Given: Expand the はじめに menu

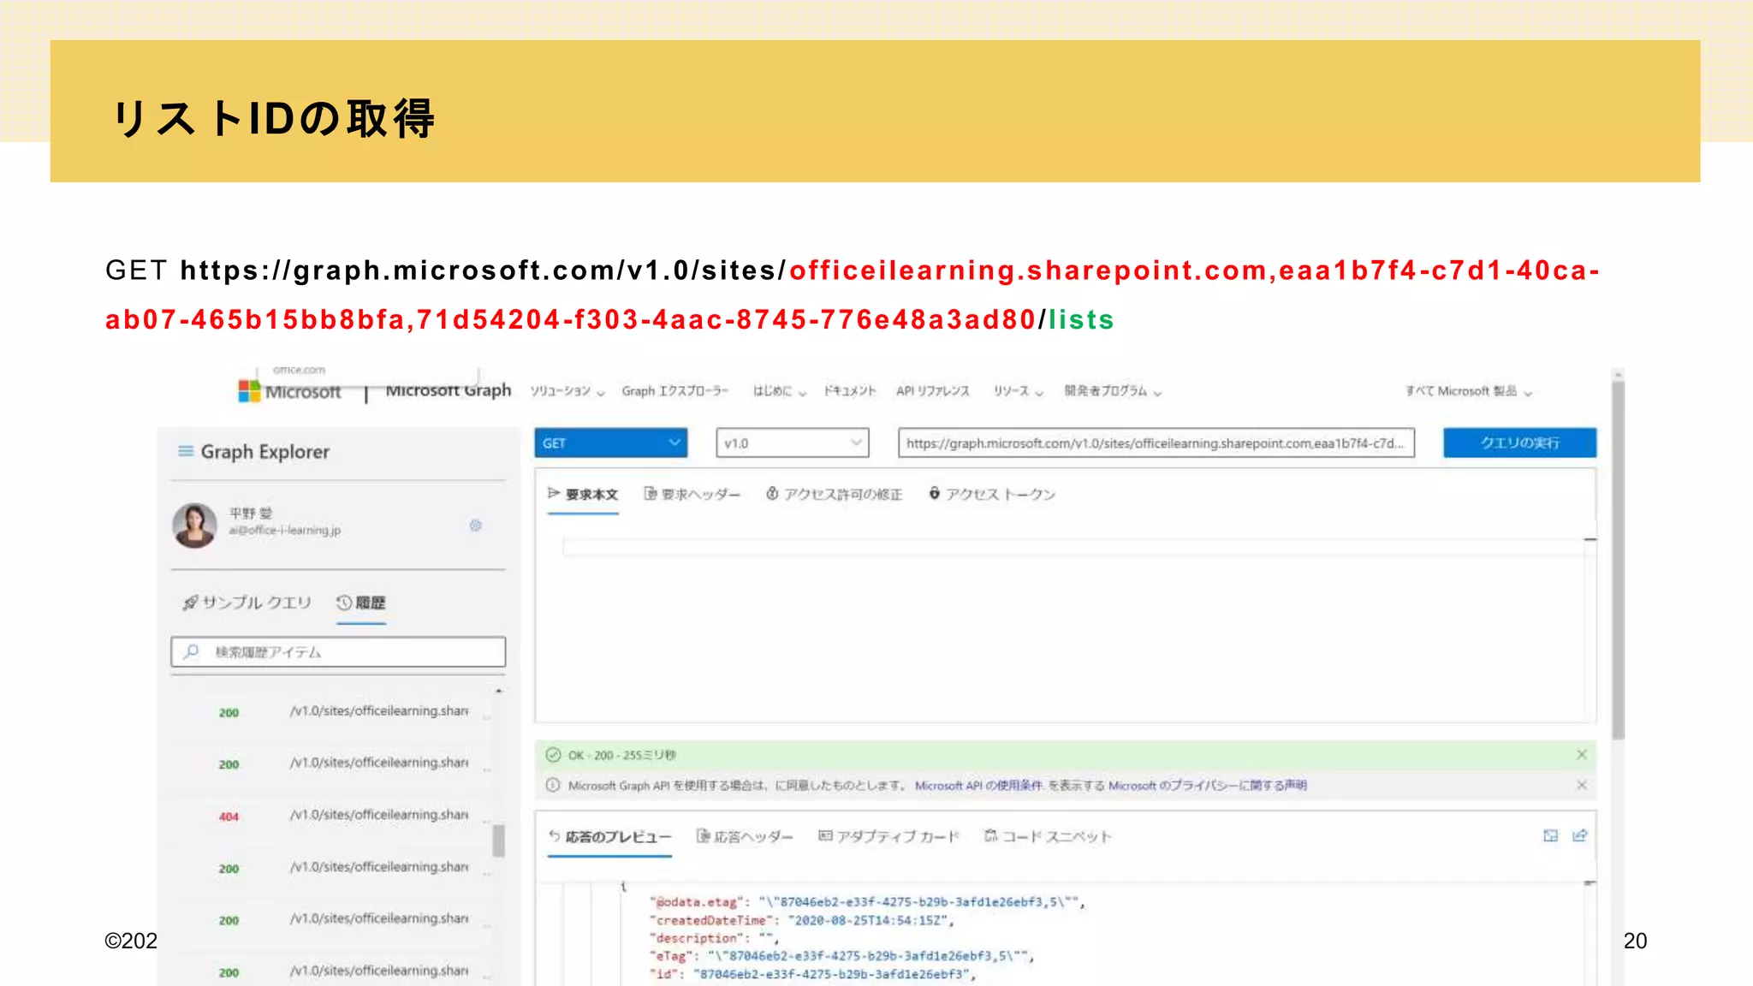Looking at the screenshot, I should point(780,391).
